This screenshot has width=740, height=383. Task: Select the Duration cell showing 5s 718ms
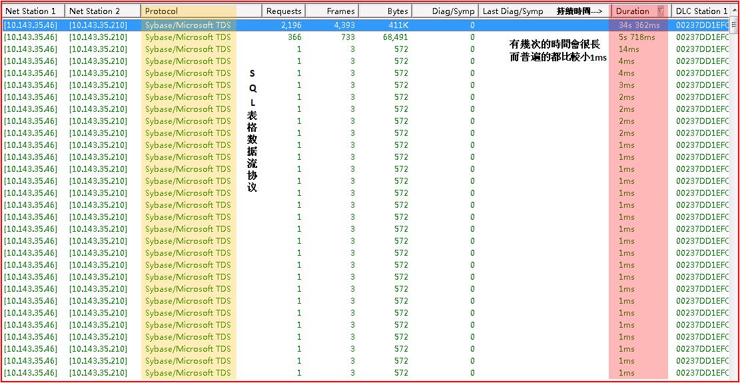pos(637,37)
